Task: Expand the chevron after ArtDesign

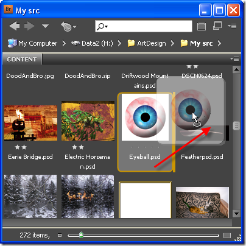Action: pos(172,43)
